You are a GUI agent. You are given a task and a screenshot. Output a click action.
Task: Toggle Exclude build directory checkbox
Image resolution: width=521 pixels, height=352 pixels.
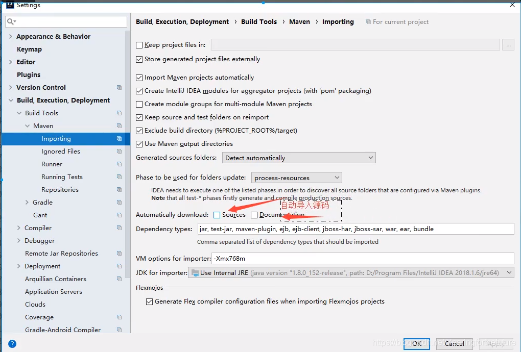[139, 131]
